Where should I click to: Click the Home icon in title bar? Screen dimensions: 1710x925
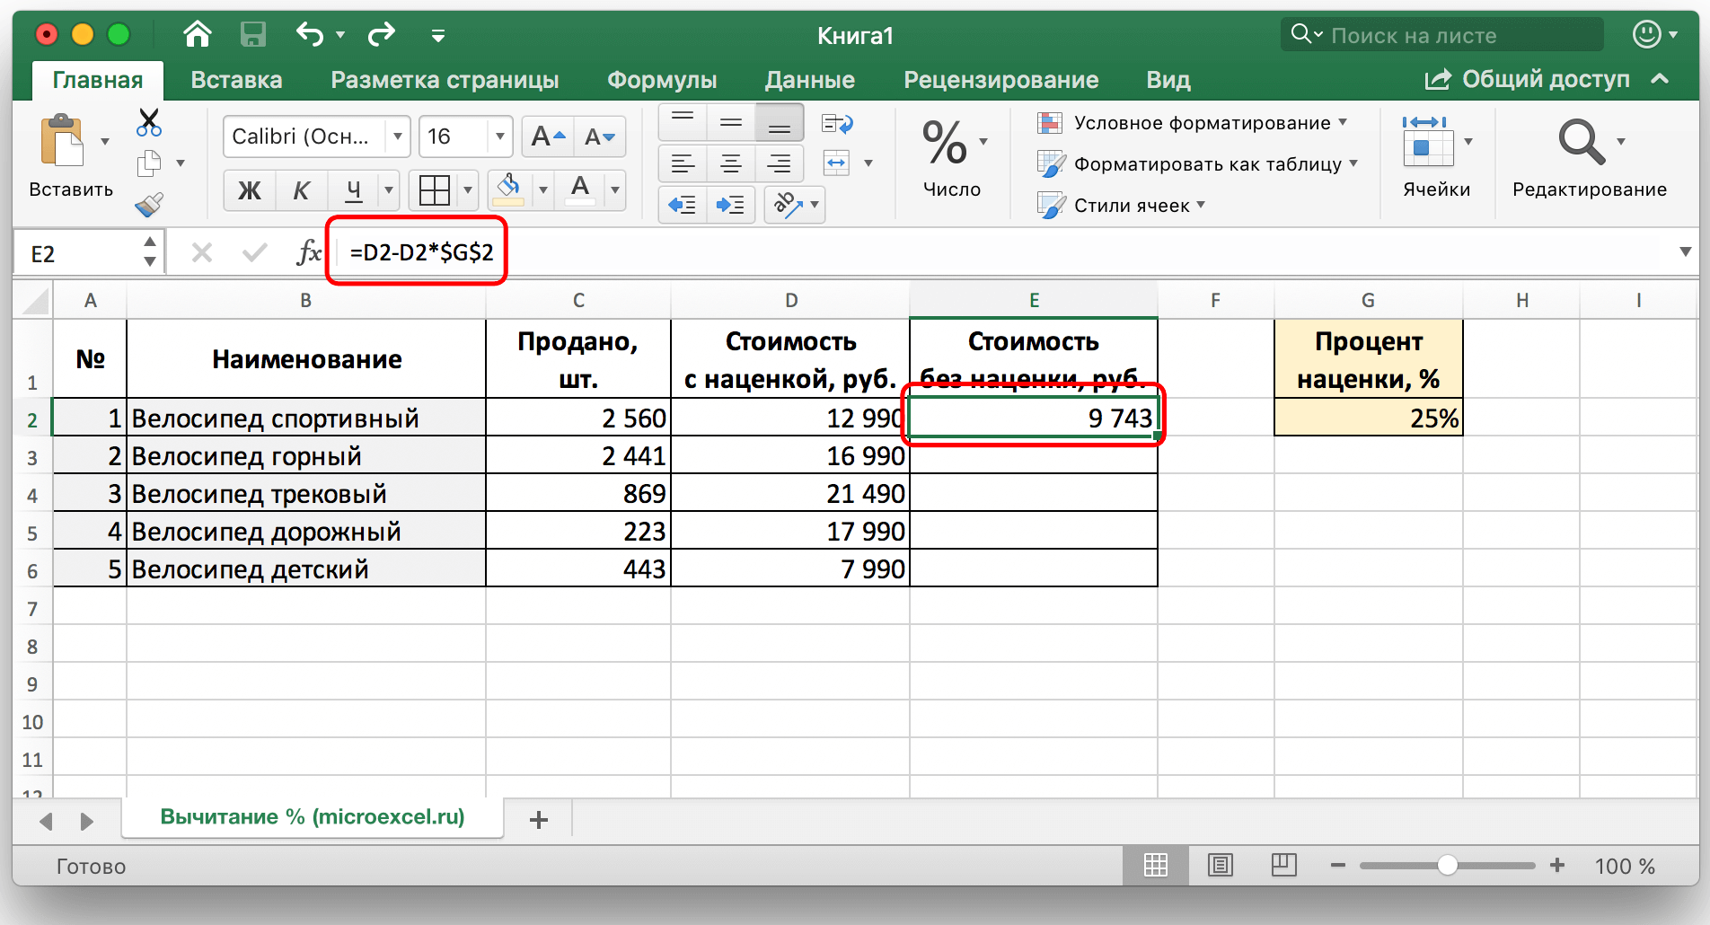click(x=198, y=35)
